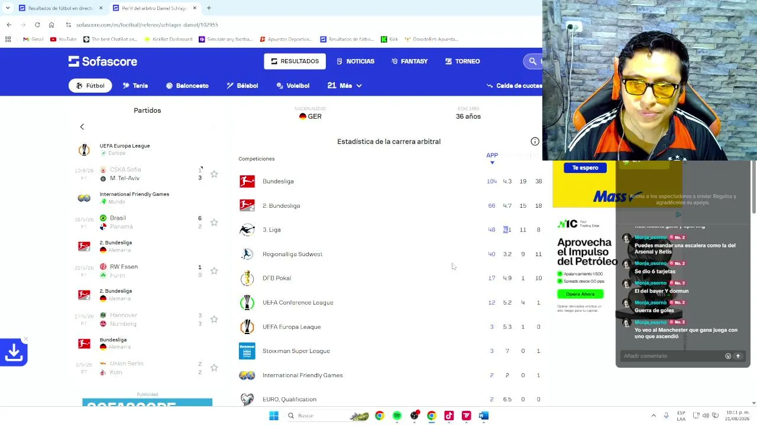Screen dimensions: 757x425
Task: Click the 2. Bundesliga logo in statistics
Action: click(247, 205)
